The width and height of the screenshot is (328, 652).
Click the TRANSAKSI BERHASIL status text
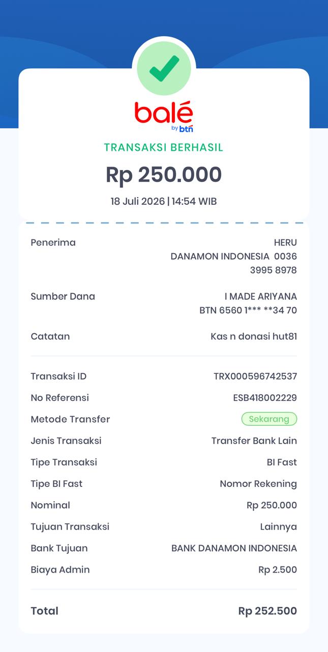click(x=164, y=148)
